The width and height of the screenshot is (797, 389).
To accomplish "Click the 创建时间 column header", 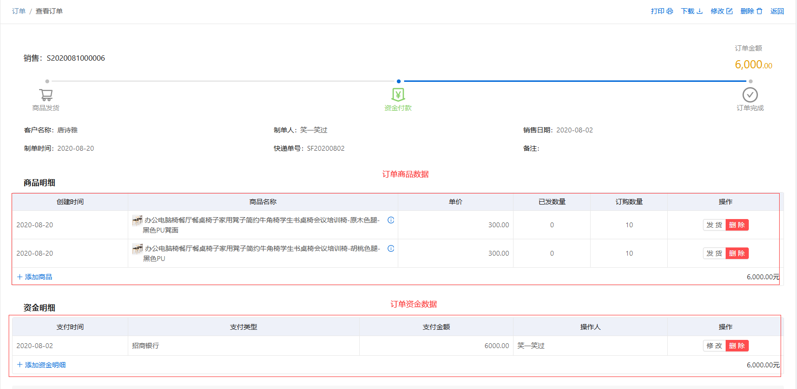I will pos(70,202).
